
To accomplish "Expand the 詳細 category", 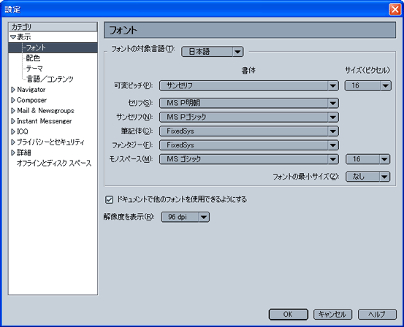I will tap(13, 153).
